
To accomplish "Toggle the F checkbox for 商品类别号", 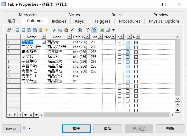I will click(128, 47).
